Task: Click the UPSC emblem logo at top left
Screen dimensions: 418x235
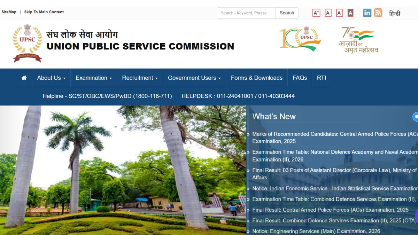Action: click(x=27, y=43)
